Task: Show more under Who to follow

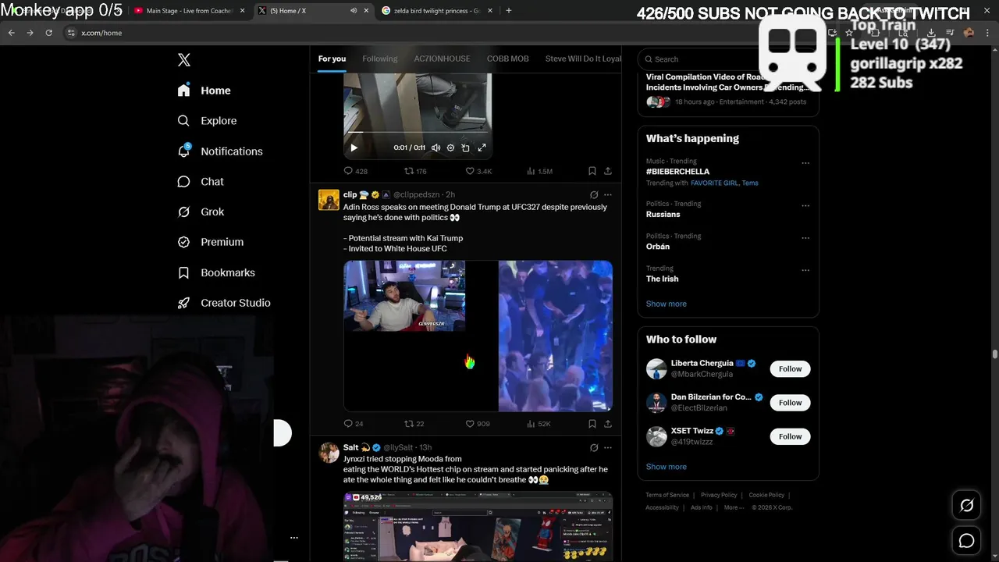Action: (x=667, y=467)
